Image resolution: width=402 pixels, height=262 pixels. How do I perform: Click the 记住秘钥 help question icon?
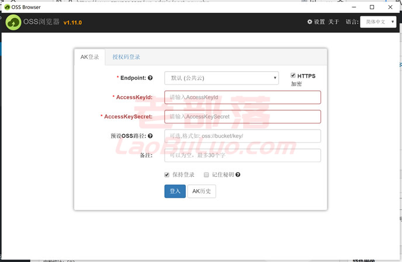tap(238, 174)
